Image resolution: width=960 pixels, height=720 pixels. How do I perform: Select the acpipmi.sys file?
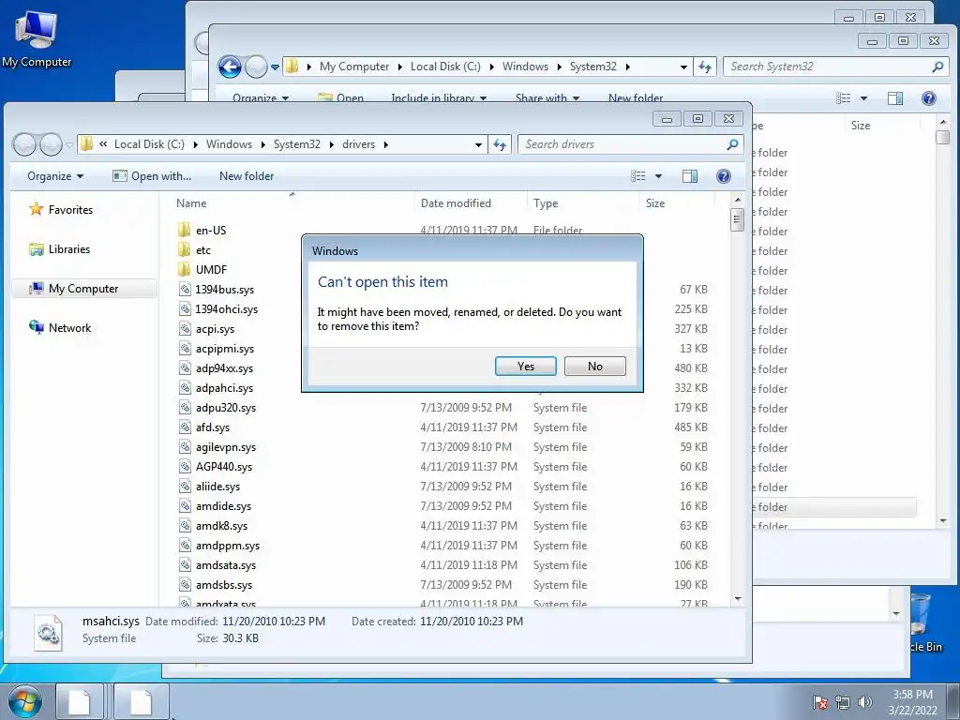tap(225, 349)
